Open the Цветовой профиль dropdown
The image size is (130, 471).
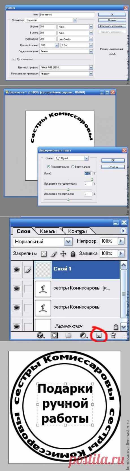tap(91, 68)
